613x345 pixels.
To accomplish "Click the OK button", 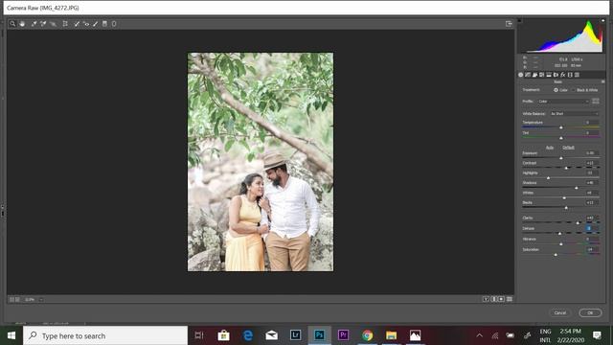I will coord(590,312).
